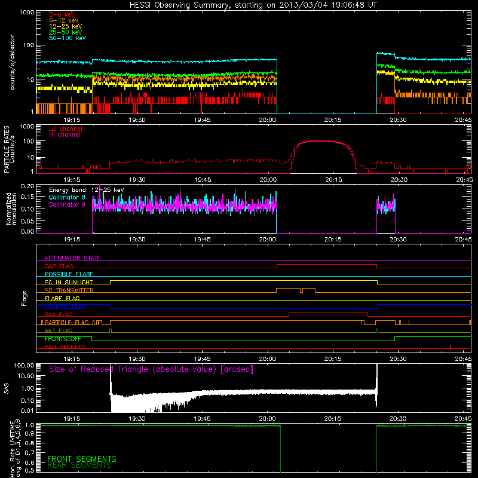Viewport: 478px width, 478px height.
Task: Click the 'ATTENUATOR STATE' flag label
Action: coord(72,258)
